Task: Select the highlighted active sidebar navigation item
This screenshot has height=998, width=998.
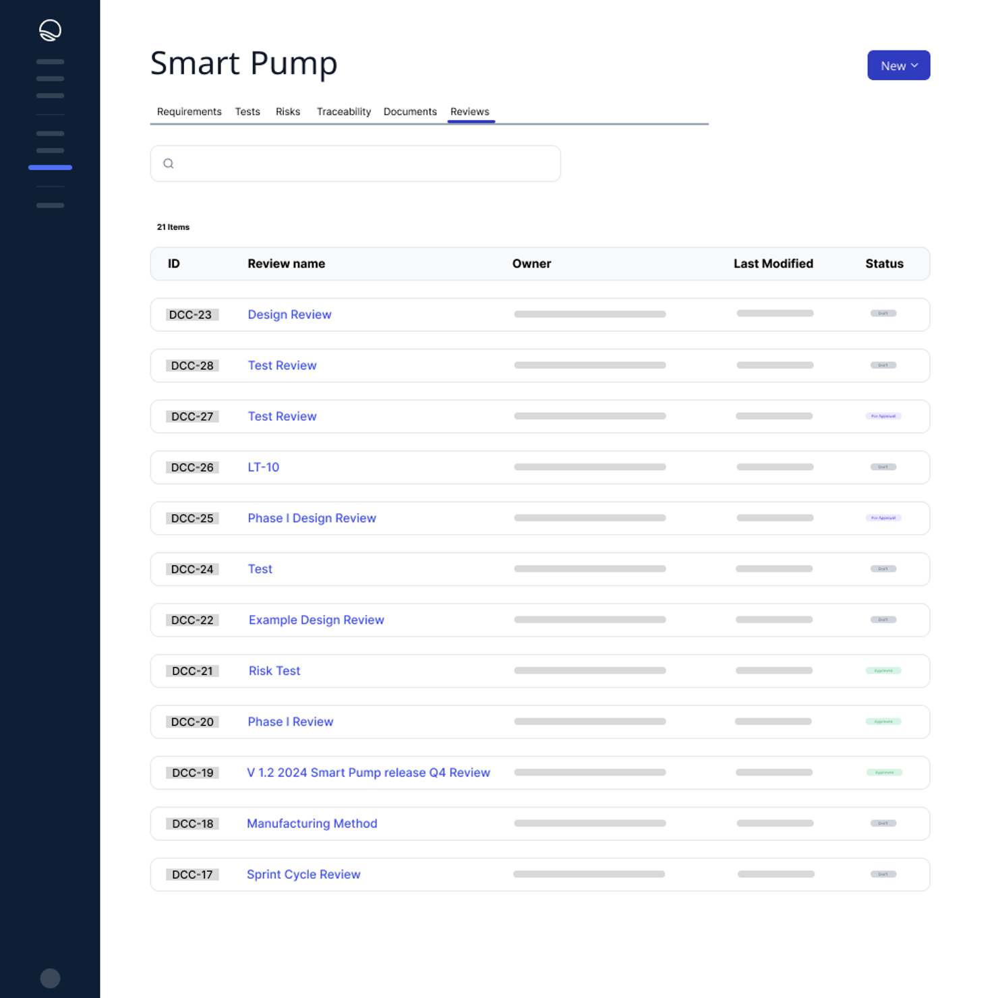Action: coord(50,167)
